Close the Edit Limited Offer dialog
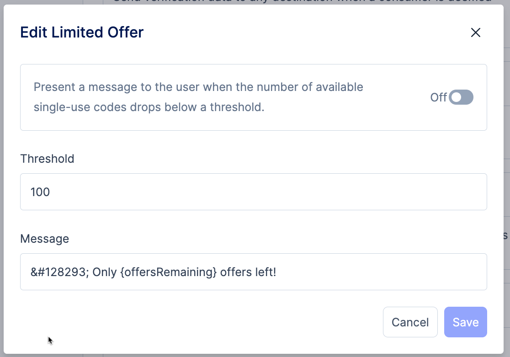Image resolution: width=510 pixels, height=357 pixels. pyautogui.click(x=476, y=32)
